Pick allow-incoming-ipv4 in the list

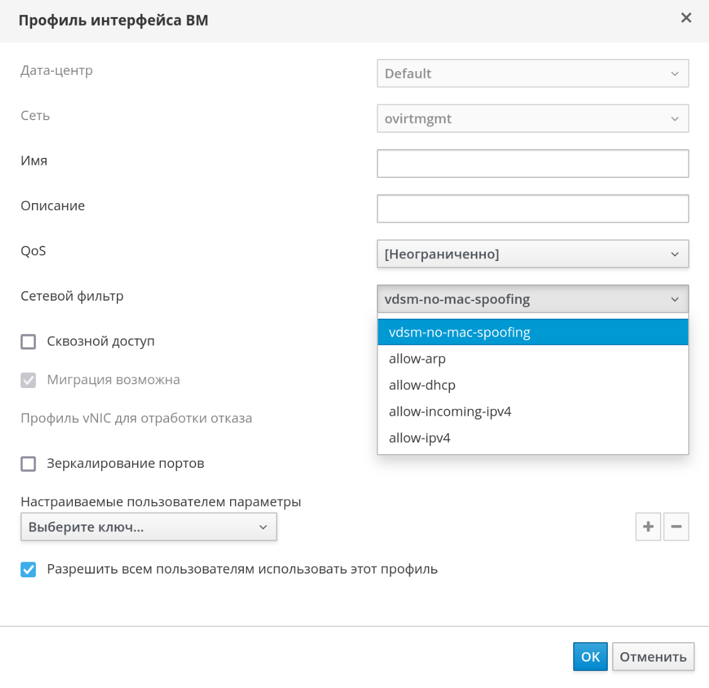point(450,412)
